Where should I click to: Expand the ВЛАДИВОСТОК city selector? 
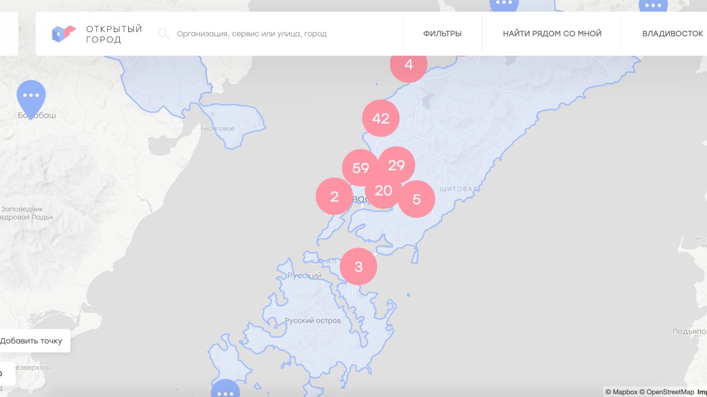pyautogui.click(x=672, y=34)
